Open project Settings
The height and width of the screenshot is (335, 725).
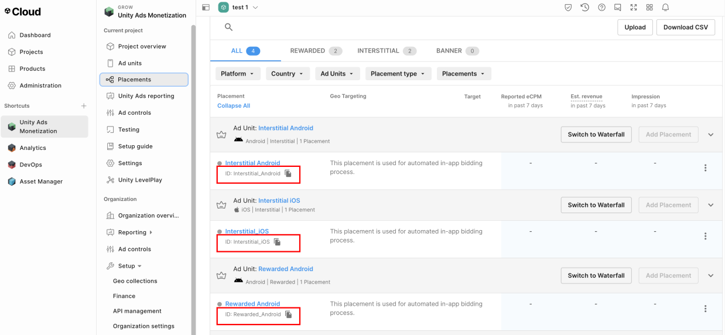click(x=130, y=163)
